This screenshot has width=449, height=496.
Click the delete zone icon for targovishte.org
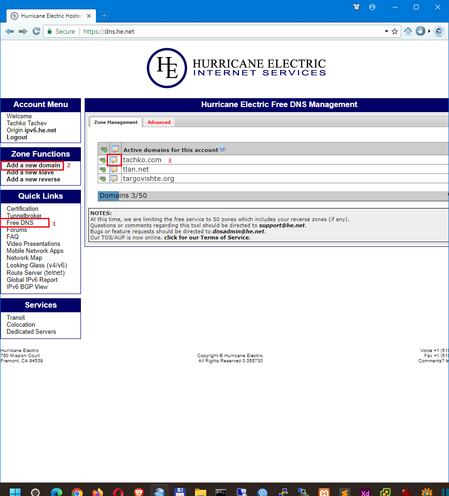[103, 179]
